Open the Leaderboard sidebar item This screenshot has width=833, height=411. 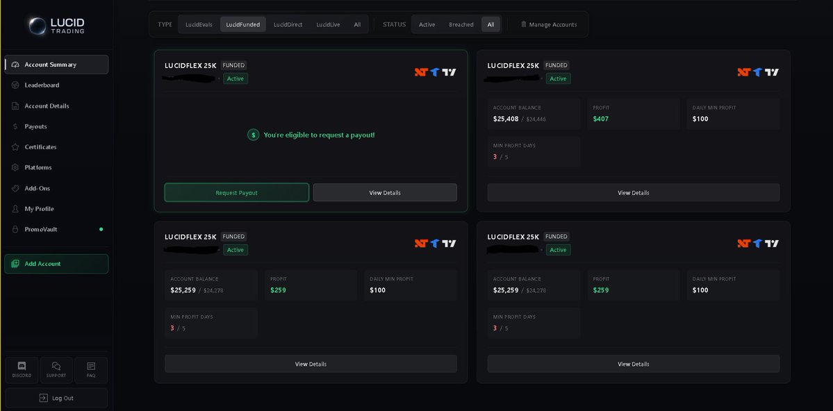[x=42, y=85]
